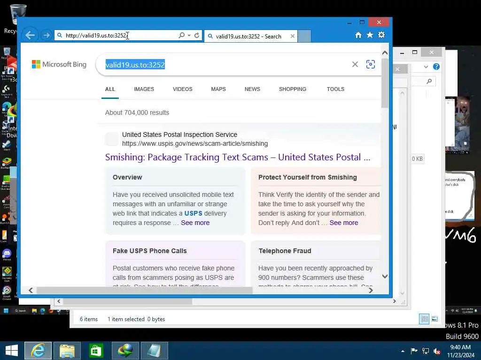The width and height of the screenshot is (481, 360).
Task: Go back using the Internet Explorer back arrow
Action: click(30, 35)
